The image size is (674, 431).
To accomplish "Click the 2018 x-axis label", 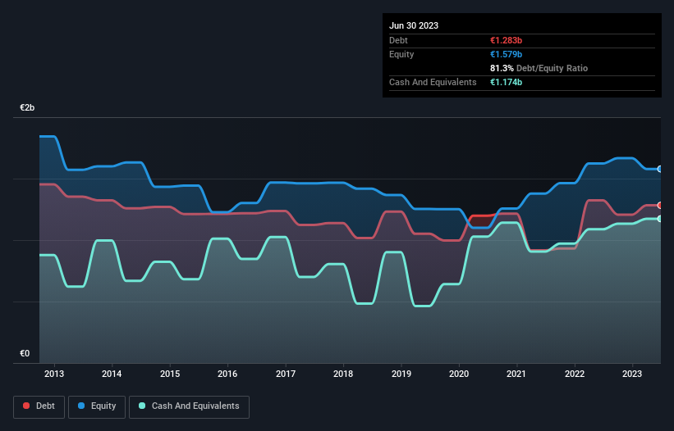I will tap(343, 374).
